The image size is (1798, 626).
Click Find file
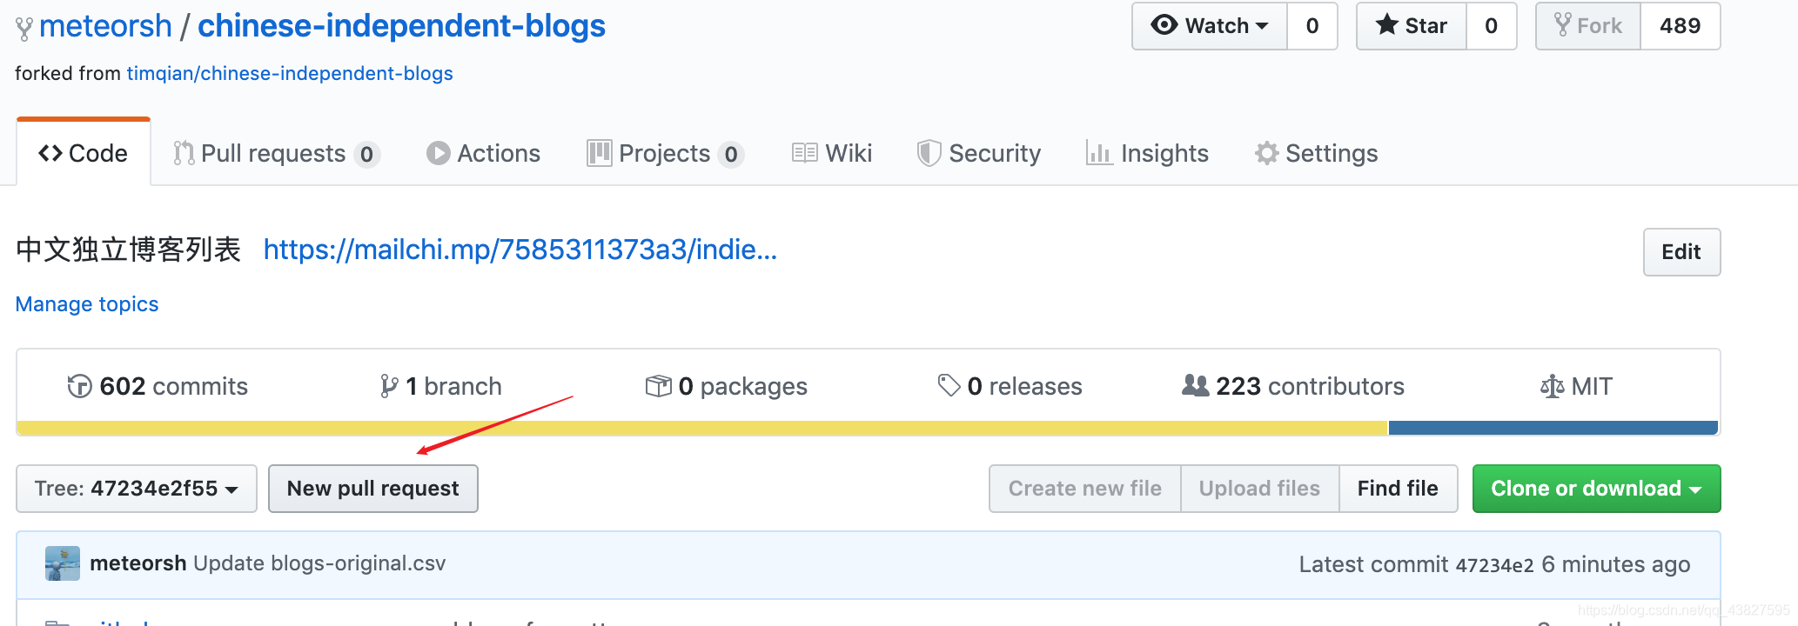(x=1398, y=489)
